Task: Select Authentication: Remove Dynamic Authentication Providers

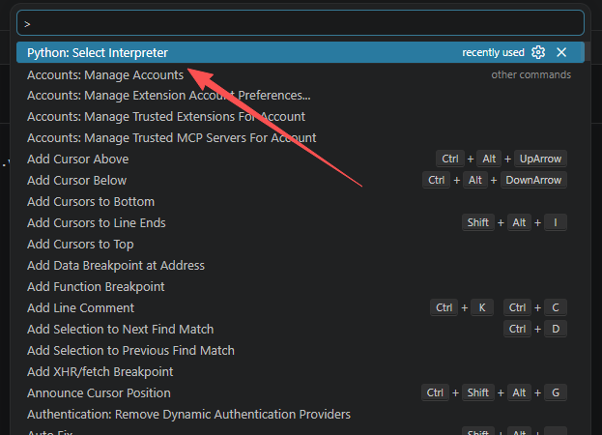Action: coord(301,415)
